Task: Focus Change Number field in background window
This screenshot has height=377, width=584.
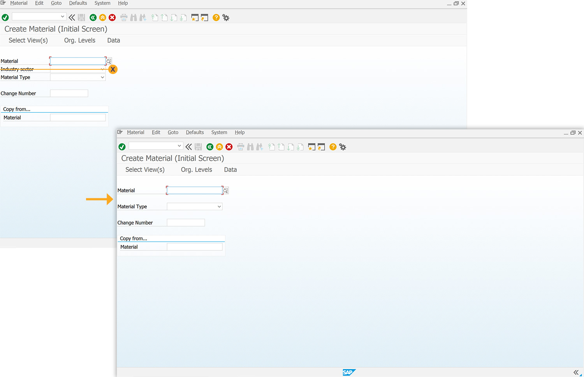Action: click(69, 93)
